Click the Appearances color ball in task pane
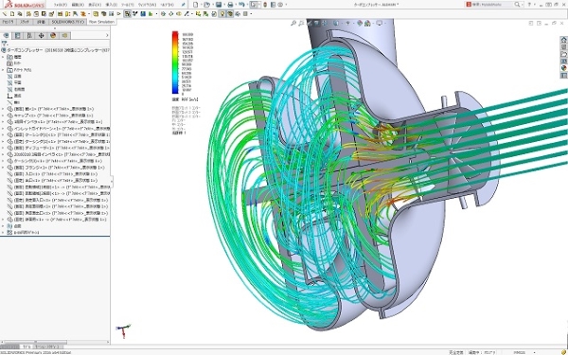The height and width of the screenshot is (355, 568). (563, 68)
